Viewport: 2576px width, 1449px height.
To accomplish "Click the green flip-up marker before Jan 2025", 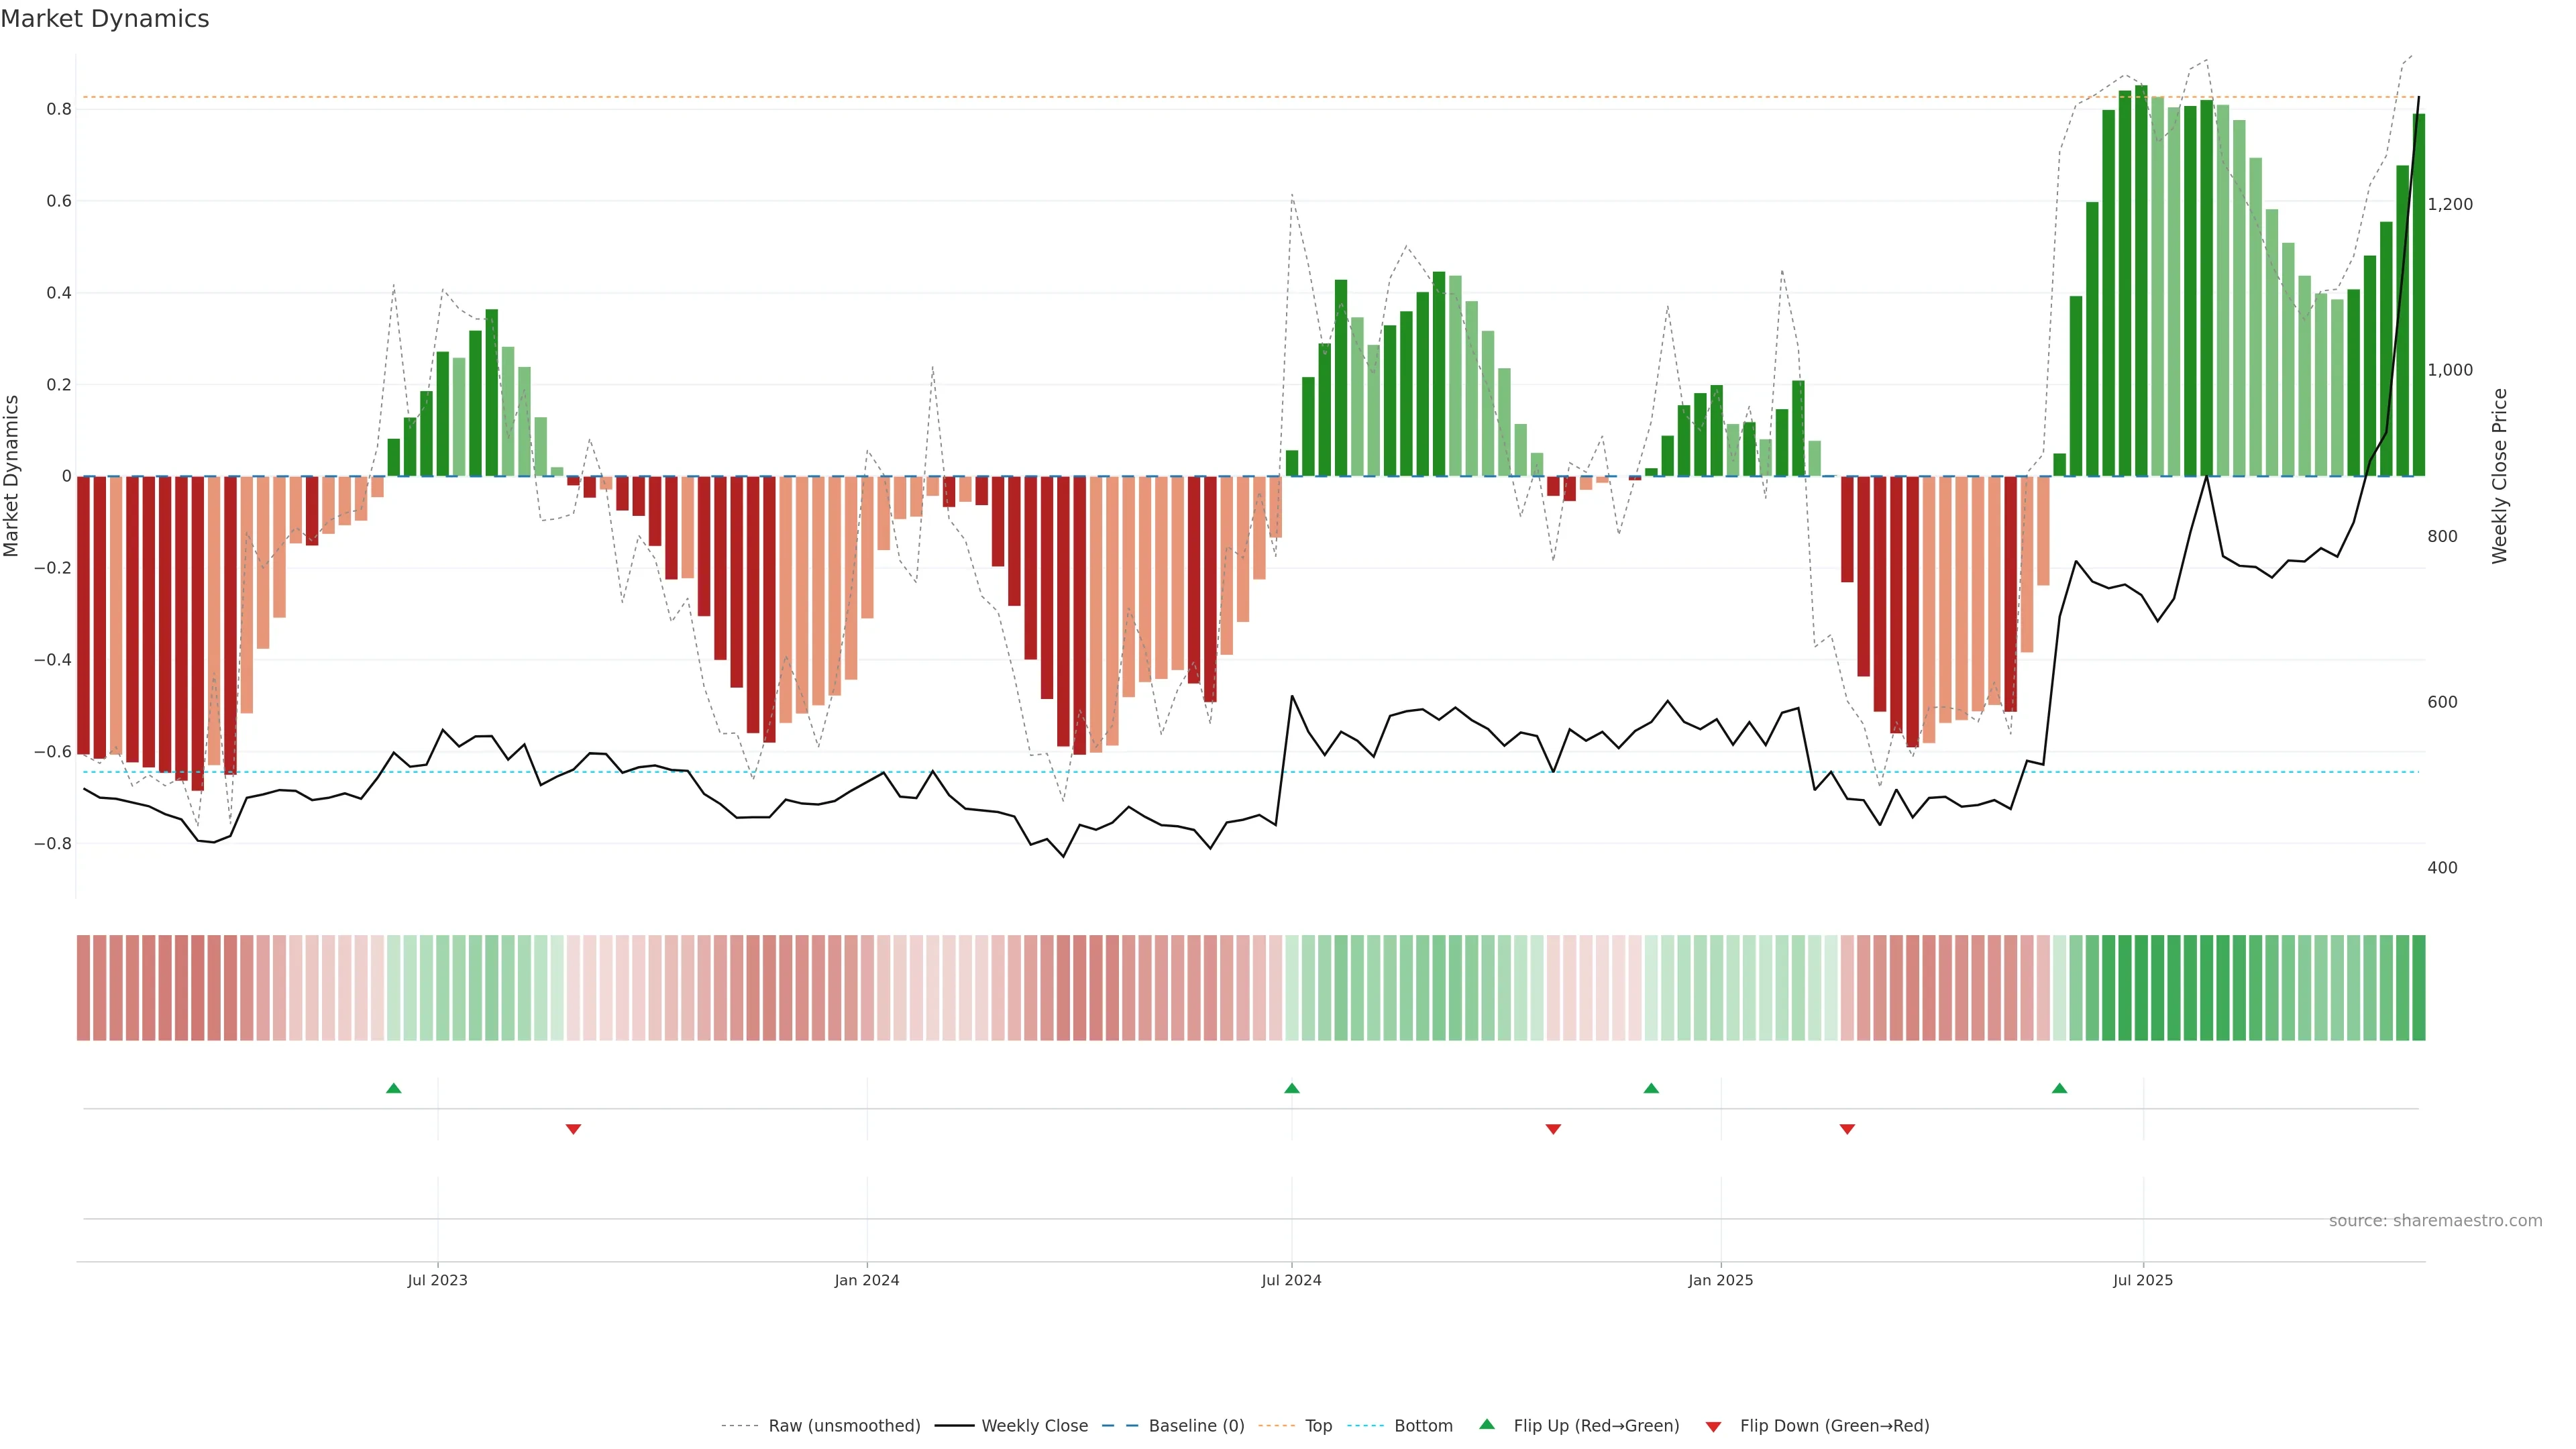I will click(1651, 1088).
